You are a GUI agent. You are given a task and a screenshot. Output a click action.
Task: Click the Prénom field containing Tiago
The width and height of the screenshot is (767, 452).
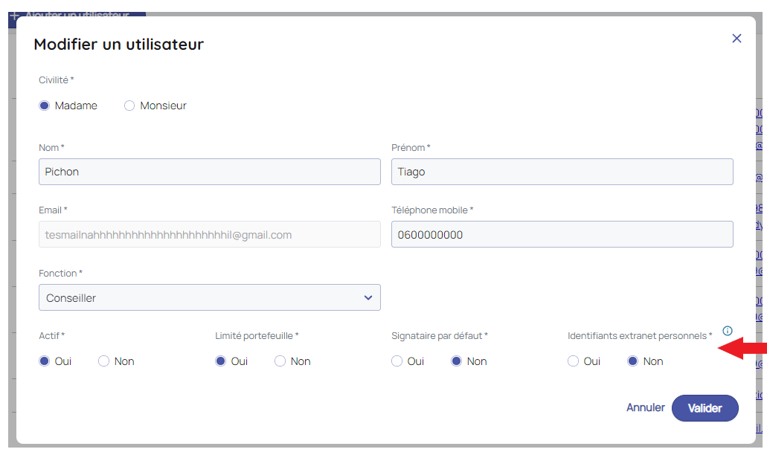[562, 172]
